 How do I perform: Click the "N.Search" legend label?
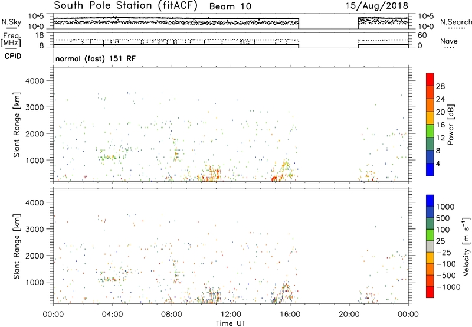[x=455, y=22]
